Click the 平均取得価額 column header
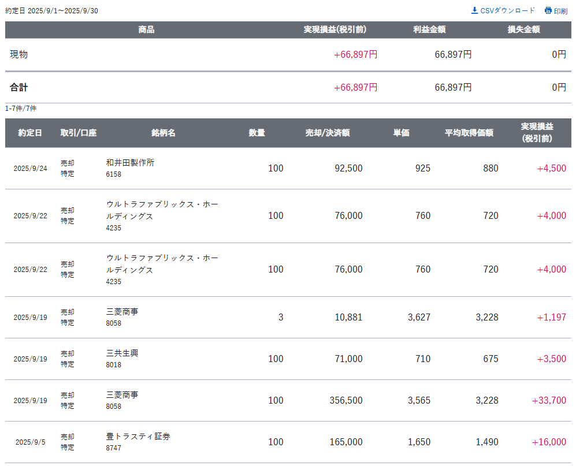Viewport: 576px width, 466px height. tap(469, 133)
